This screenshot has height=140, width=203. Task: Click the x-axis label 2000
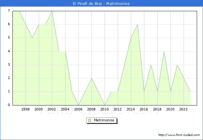point(39,109)
